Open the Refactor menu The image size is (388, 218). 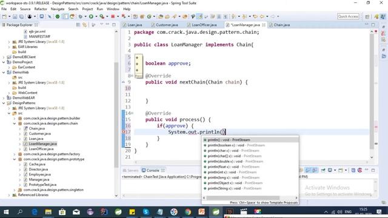click(41, 9)
